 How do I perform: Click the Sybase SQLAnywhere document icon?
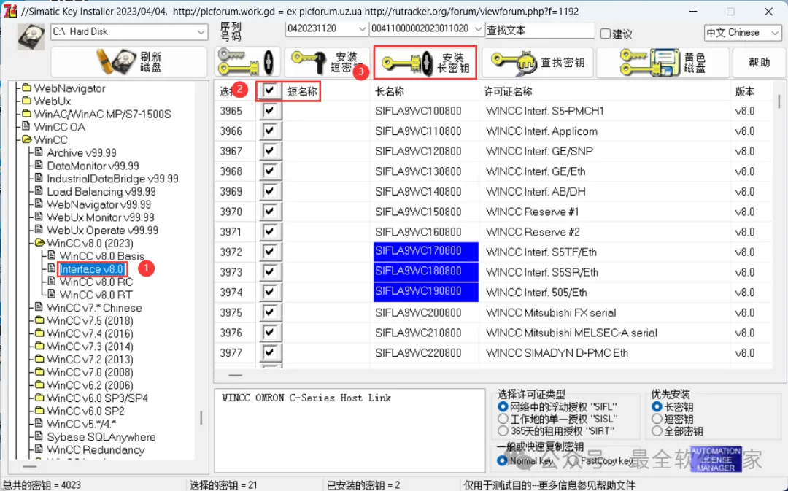[x=39, y=436]
